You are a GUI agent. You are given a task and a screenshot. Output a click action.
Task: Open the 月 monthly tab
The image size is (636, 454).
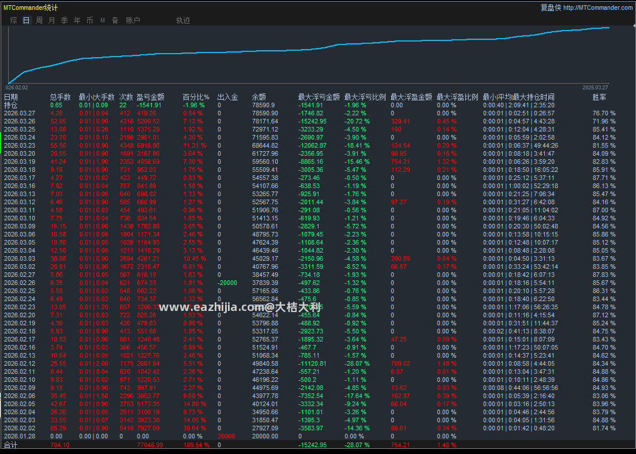(51, 20)
